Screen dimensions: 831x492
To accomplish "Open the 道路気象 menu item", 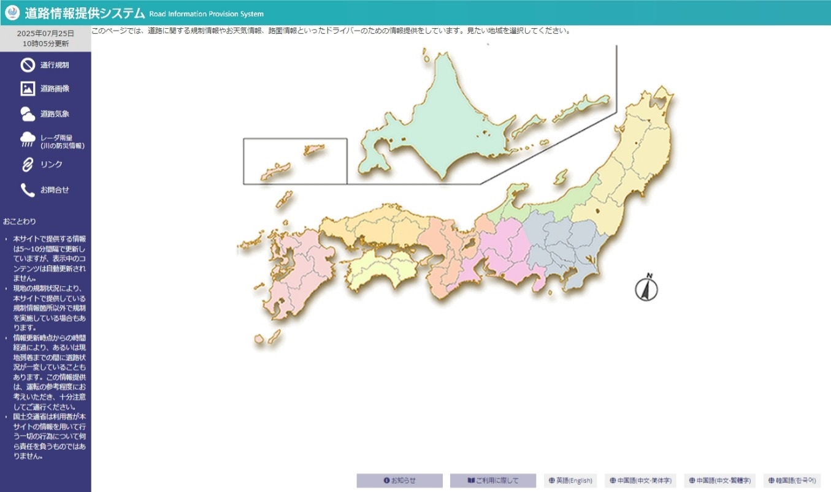I will 55,114.
